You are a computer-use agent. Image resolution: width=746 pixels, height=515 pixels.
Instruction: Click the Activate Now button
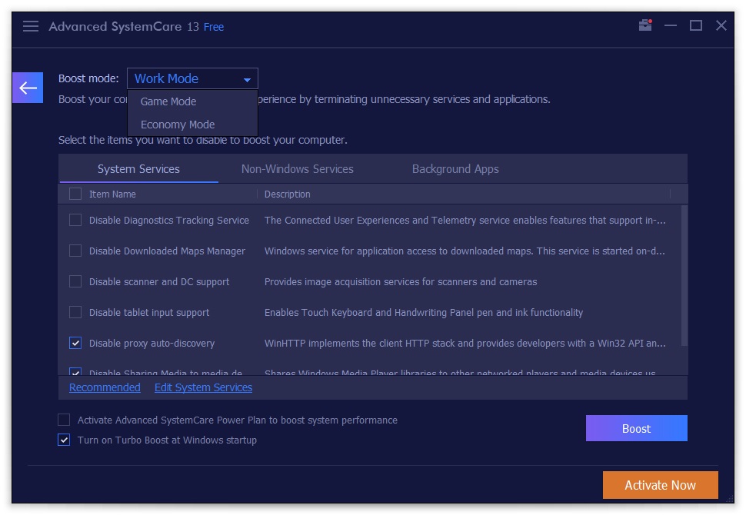click(x=659, y=485)
